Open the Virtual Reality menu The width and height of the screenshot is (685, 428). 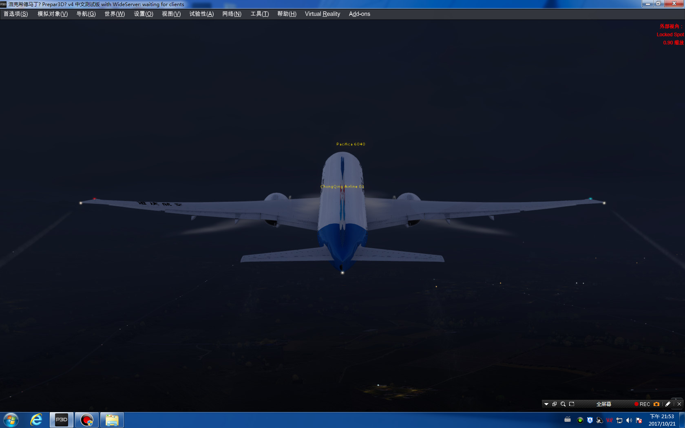[323, 14]
